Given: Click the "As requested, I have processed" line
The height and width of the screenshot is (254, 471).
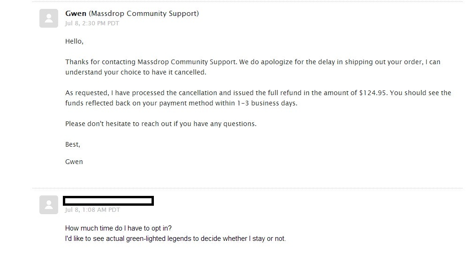Looking at the screenshot, I should pyautogui.click(x=141, y=93).
